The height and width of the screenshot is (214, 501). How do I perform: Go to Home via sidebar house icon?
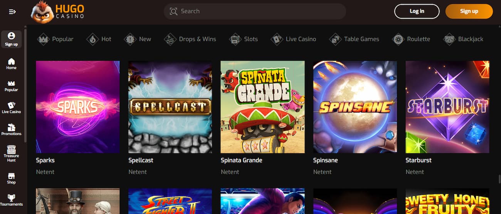pyautogui.click(x=11, y=61)
